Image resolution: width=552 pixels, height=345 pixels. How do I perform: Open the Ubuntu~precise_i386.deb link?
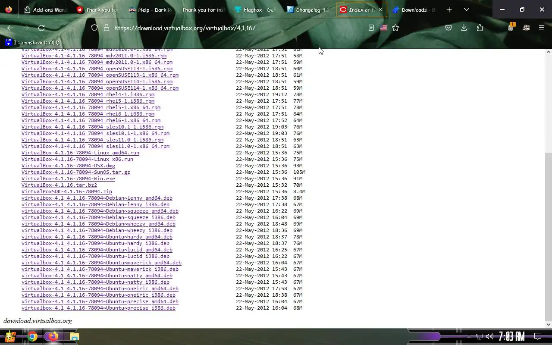98,308
